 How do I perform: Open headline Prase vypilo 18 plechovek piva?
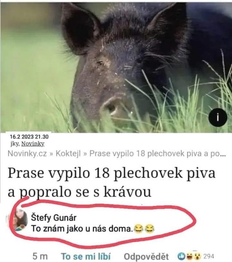[x=111, y=182]
